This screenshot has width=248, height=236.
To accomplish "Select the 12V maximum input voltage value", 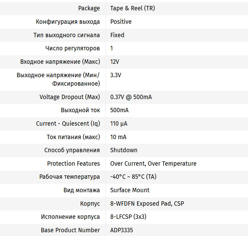I will click(115, 62).
